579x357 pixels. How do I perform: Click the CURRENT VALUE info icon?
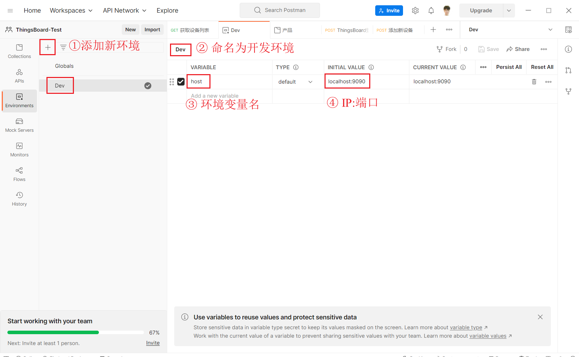(463, 67)
